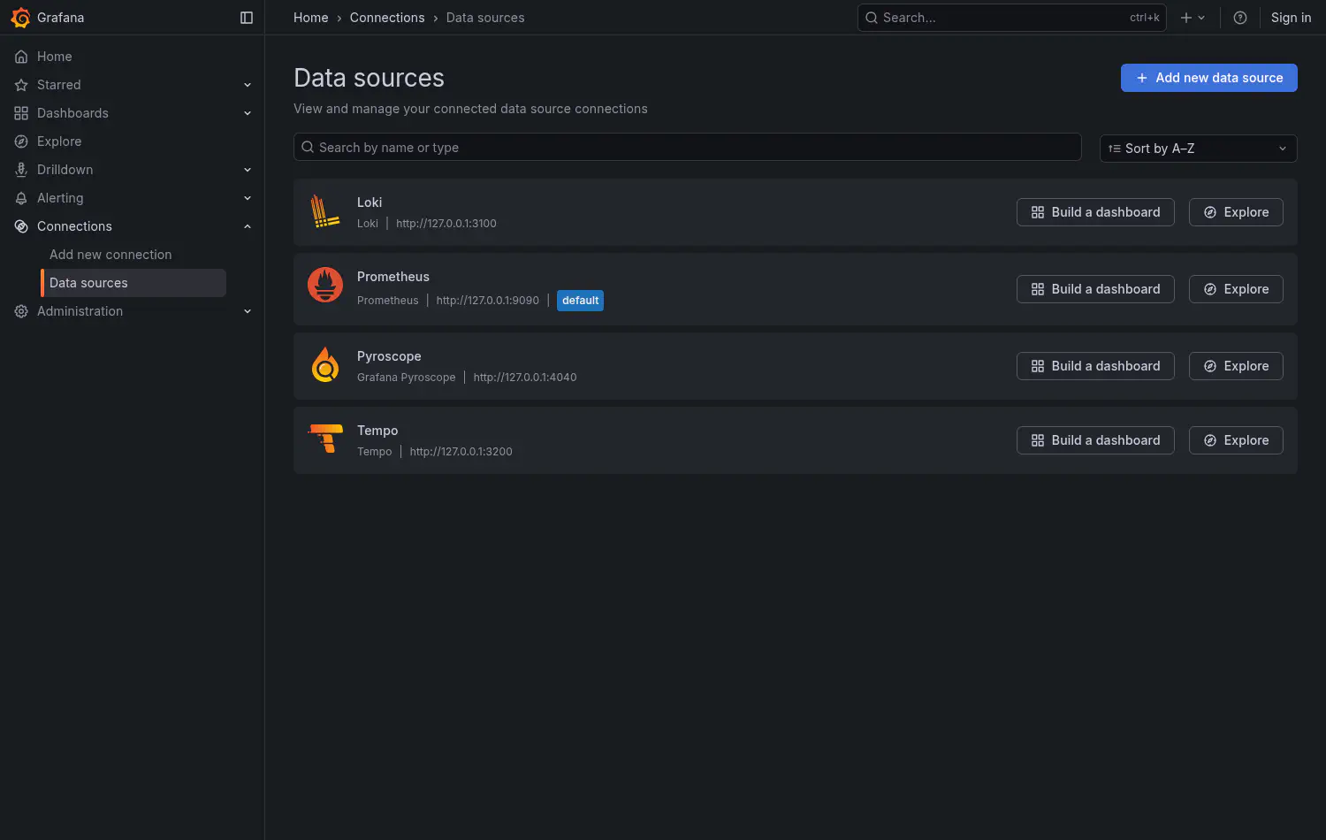This screenshot has width=1326, height=840.
Task: Click the Tempo logo icon
Action: [x=325, y=439]
